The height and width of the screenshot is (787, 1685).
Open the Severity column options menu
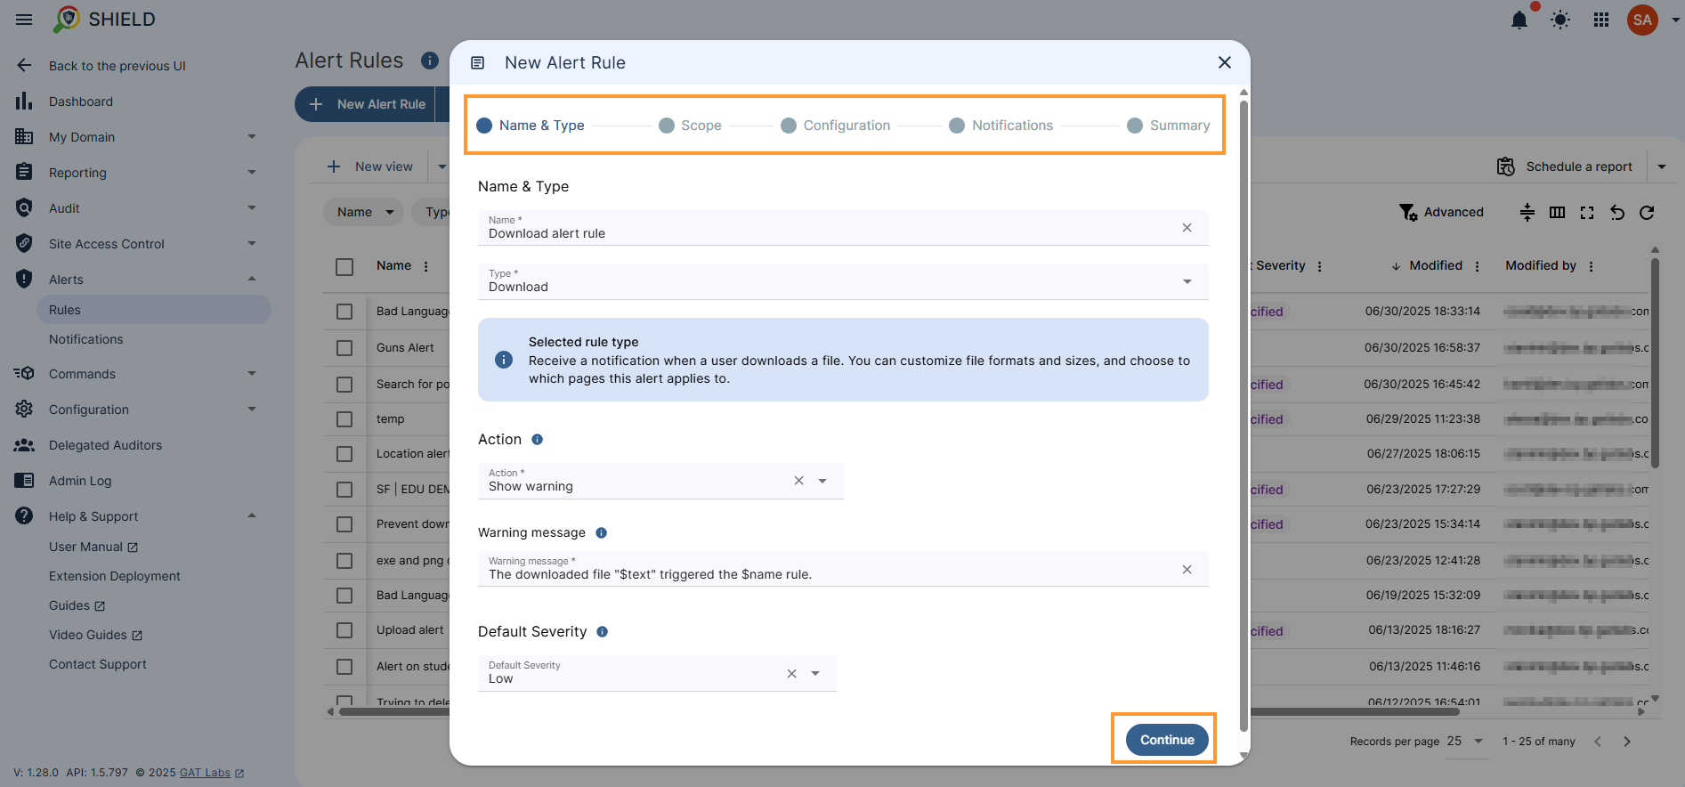click(1319, 266)
